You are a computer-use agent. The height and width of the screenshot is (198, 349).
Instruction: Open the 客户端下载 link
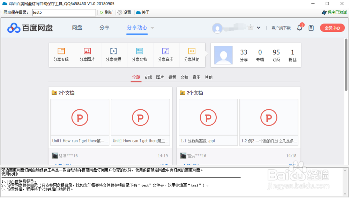(281, 28)
